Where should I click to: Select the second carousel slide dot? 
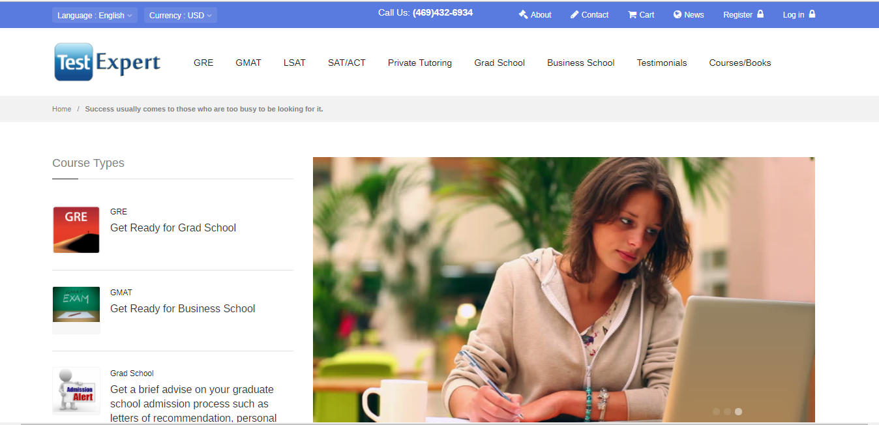point(727,411)
